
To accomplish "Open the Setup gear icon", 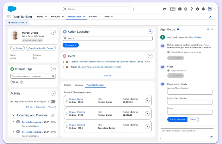I will click(197, 9).
